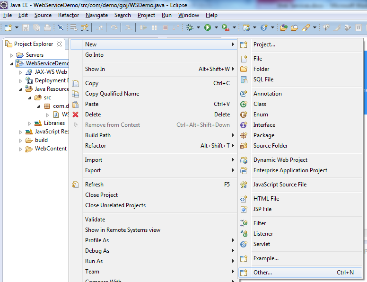Select Close Unrelated Projects option
Screen dimensions: 367x282
(x=115, y=205)
